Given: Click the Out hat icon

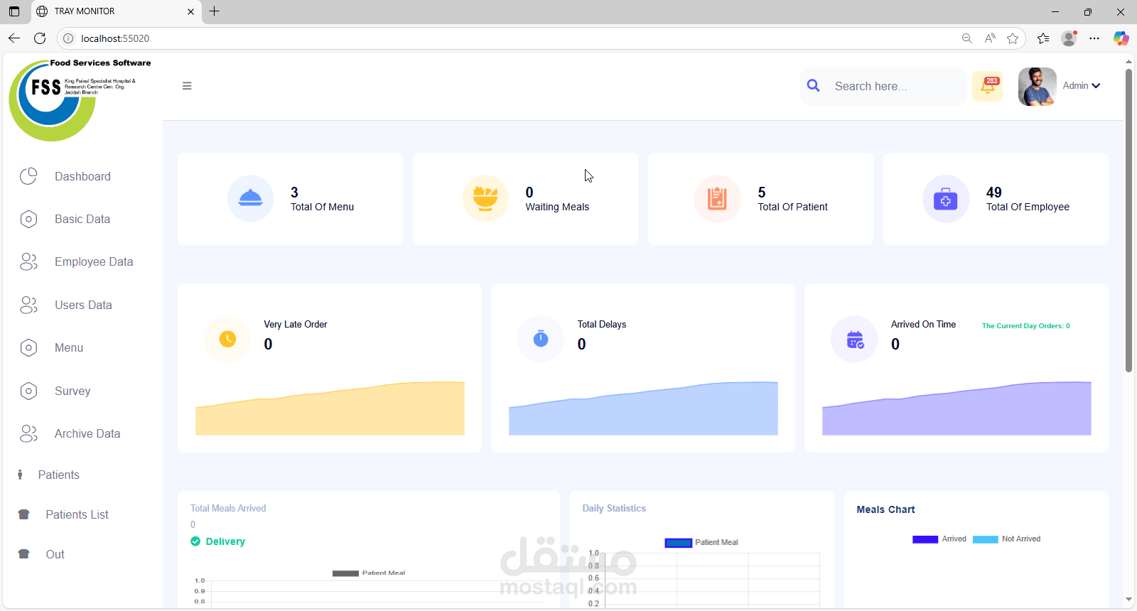Looking at the screenshot, I should [x=23, y=554].
